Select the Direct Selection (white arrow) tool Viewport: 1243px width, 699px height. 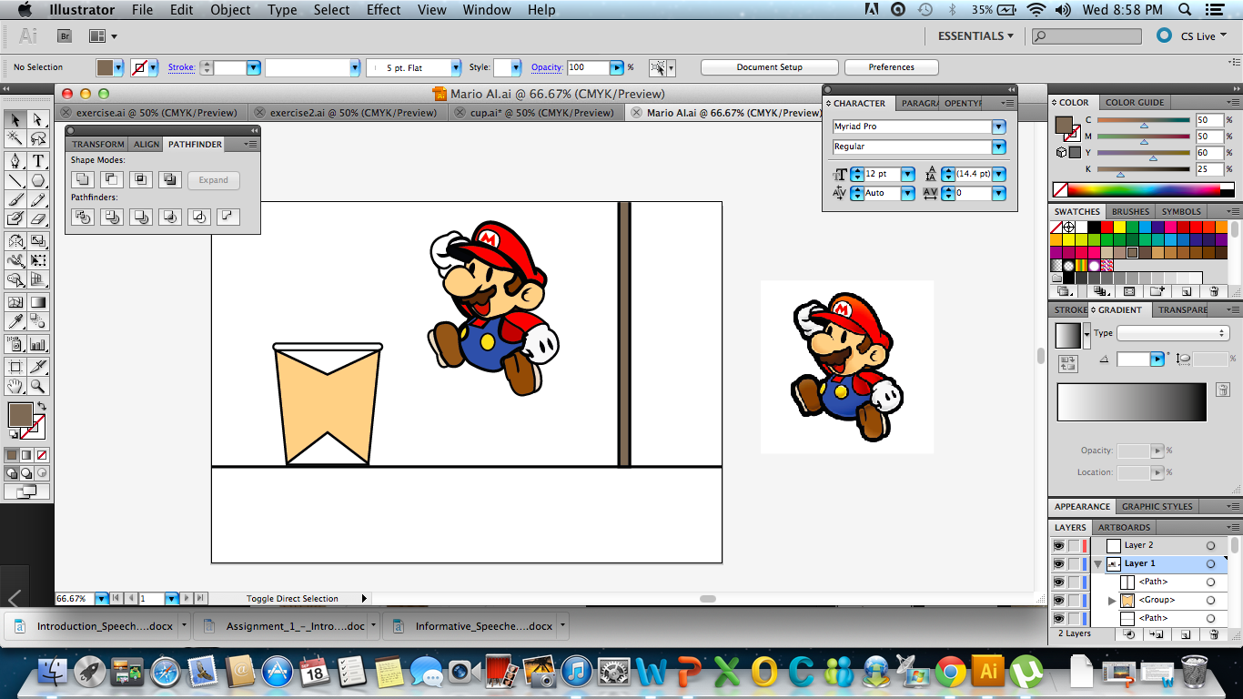tap(38, 120)
